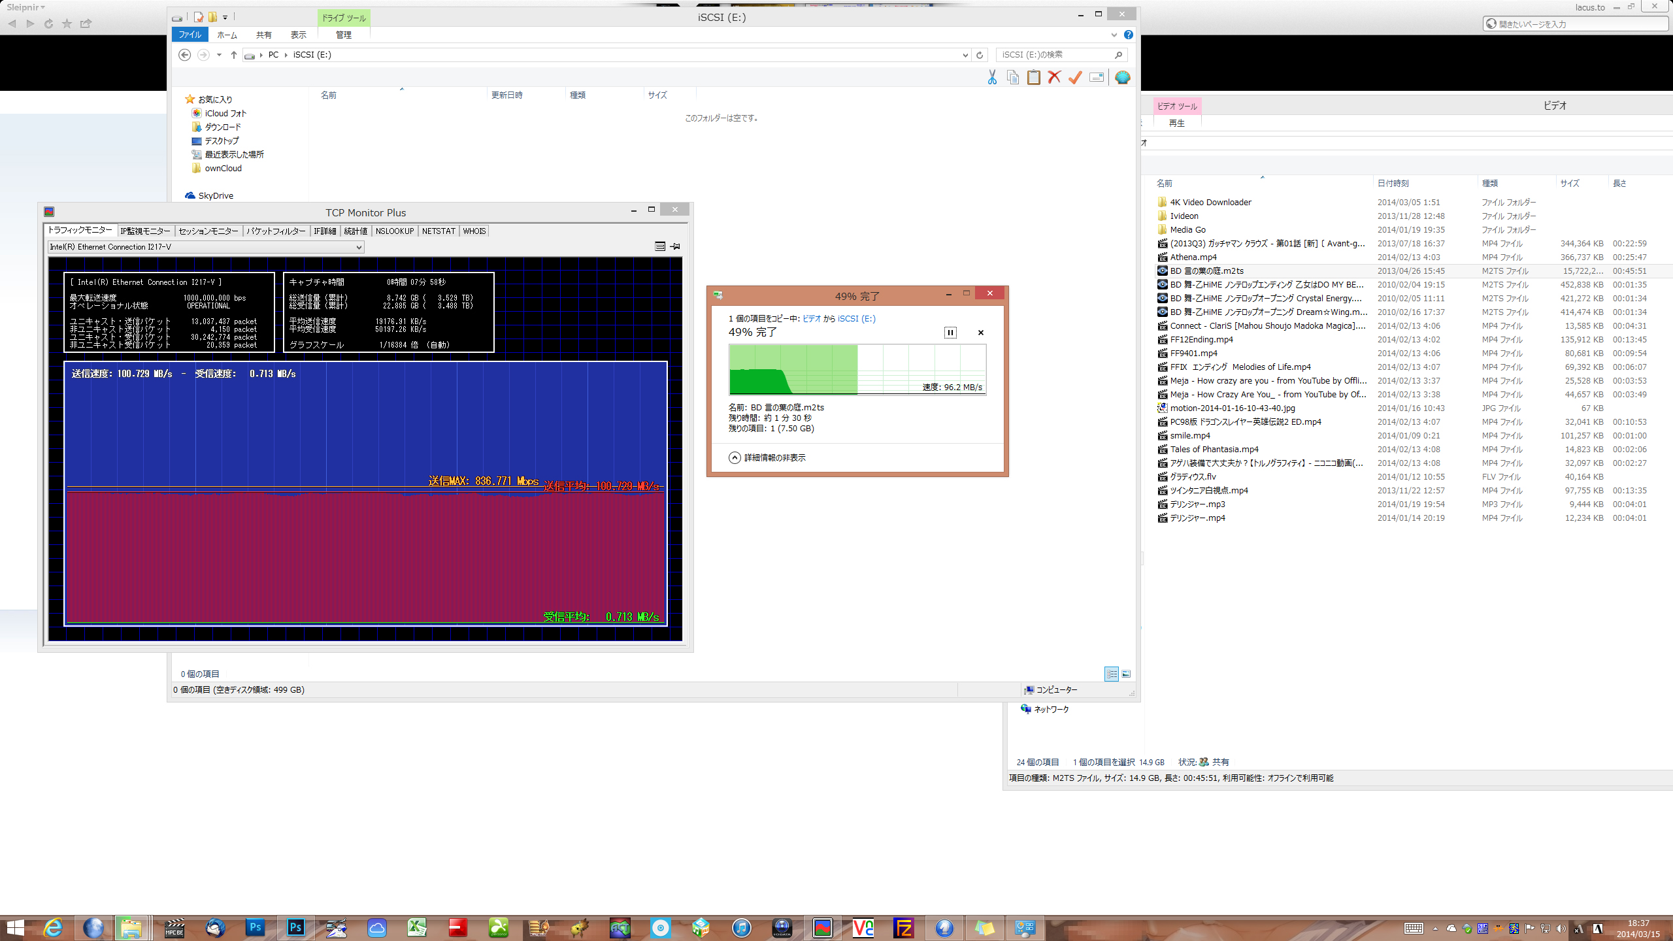The width and height of the screenshot is (1673, 941).
Task: Click the iSCSI (E:) destination link in copy dialog
Action: coord(856,318)
